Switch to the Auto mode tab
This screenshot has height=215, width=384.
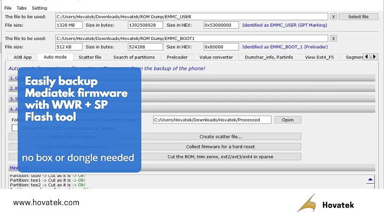(55, 57)
